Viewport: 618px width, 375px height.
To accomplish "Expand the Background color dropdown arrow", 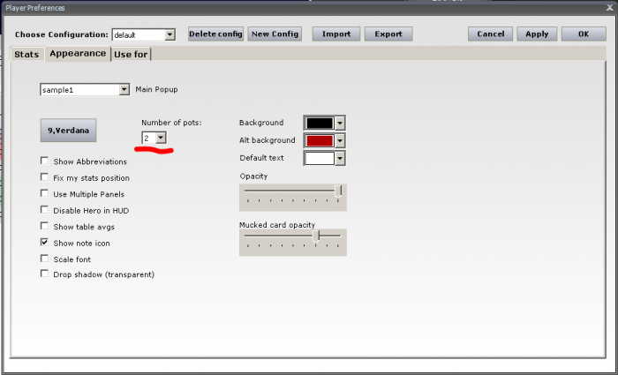I will click(x=340, y=123).
